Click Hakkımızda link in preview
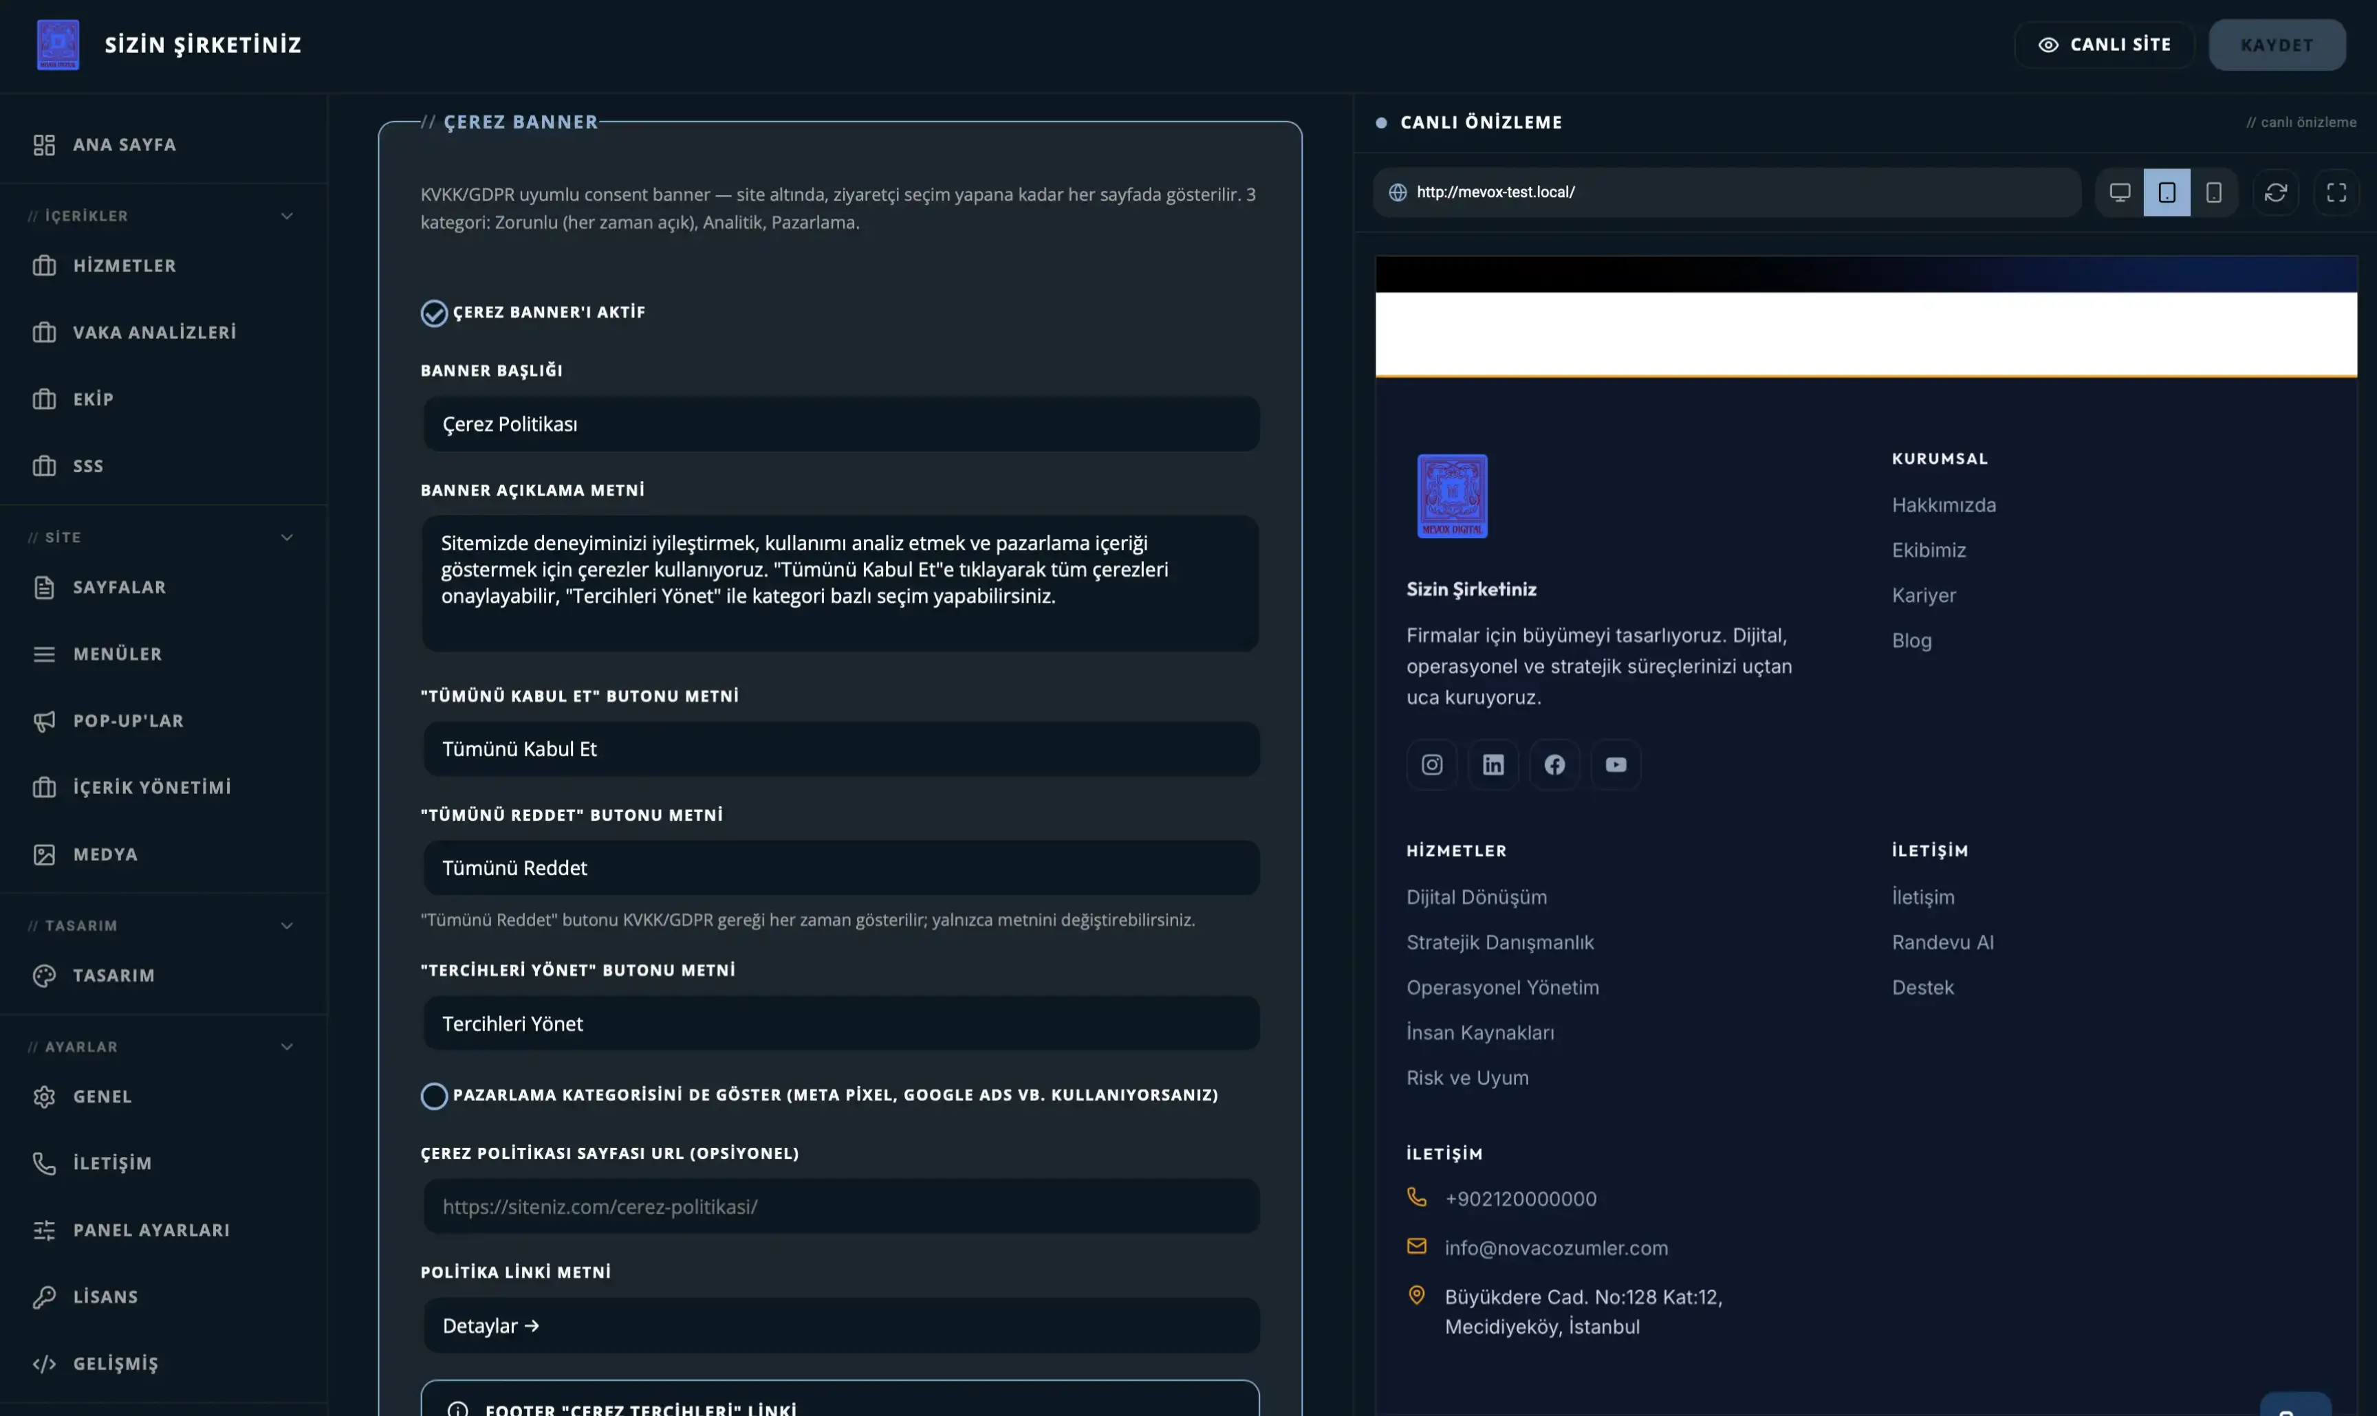Screen dimensions: 2377x1416 coord(1944,506)
